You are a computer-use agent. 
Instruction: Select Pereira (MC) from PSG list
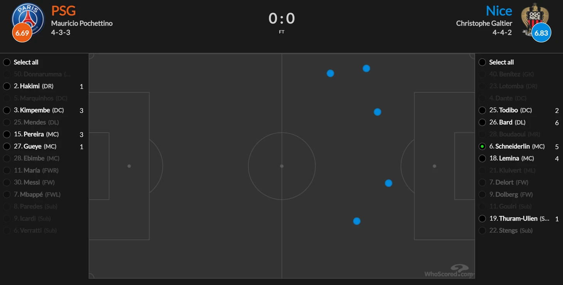click(36, 134)
